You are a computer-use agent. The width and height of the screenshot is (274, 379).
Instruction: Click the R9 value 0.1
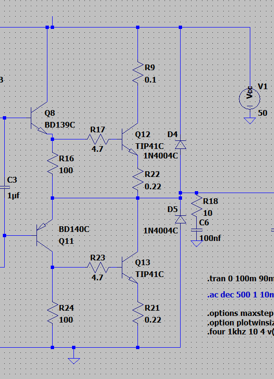tap(150, 80)
